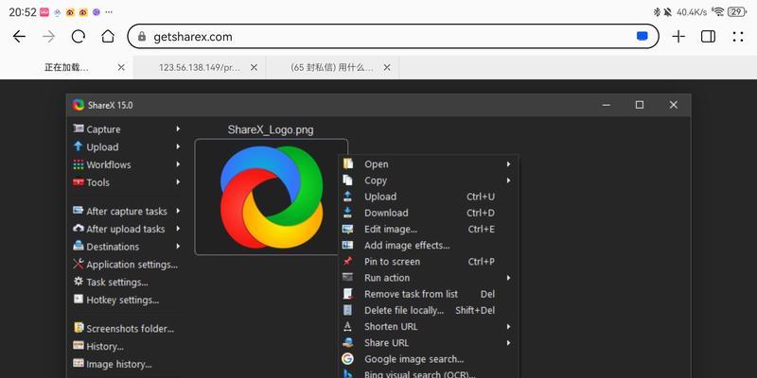Click the After upload tasks cloud icon
This screenshot has height=378, width=757.
click(79, 228)
